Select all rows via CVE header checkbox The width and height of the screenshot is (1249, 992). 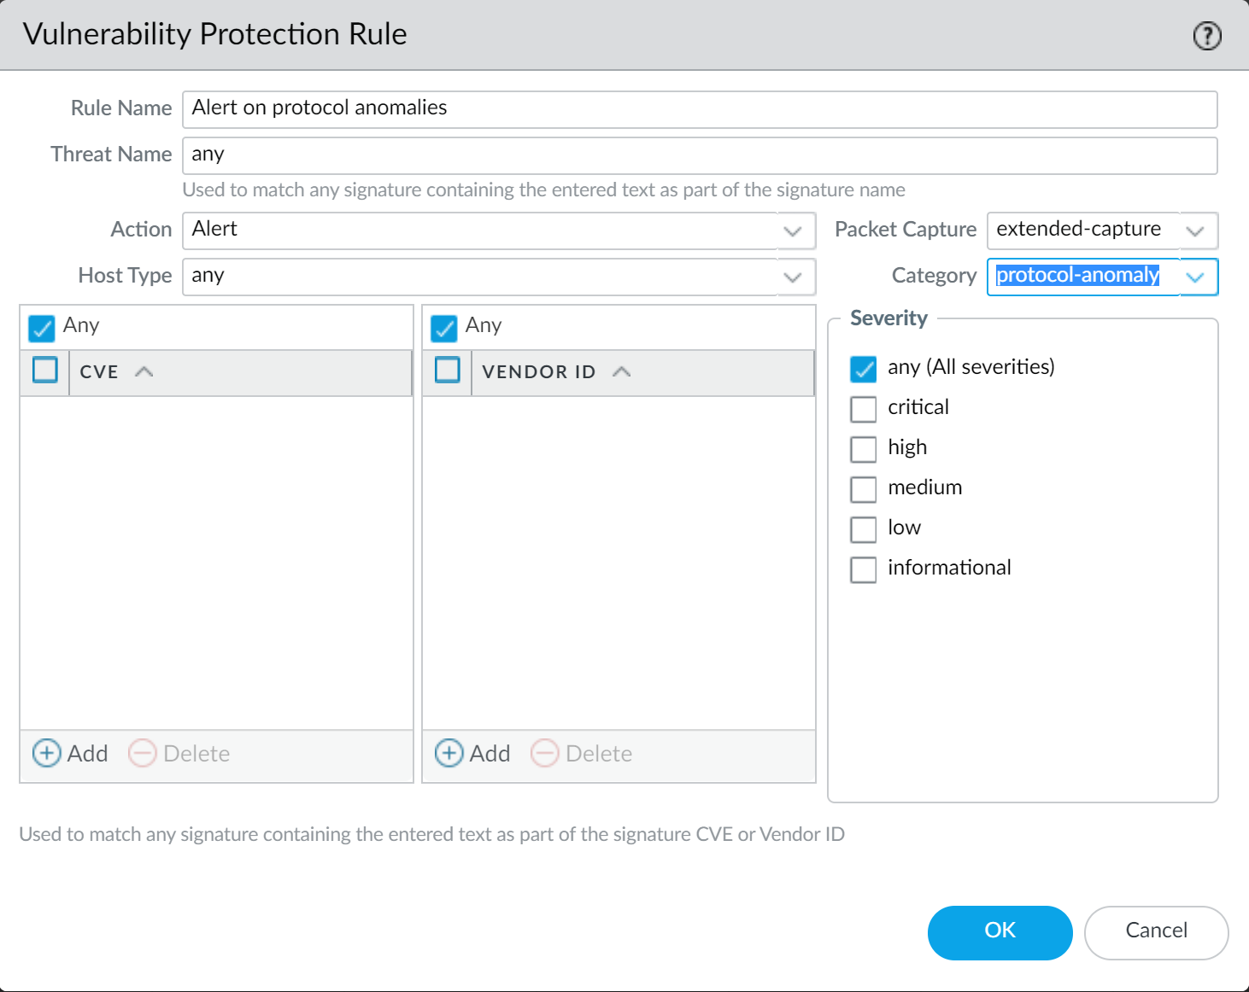coord(45,370)
